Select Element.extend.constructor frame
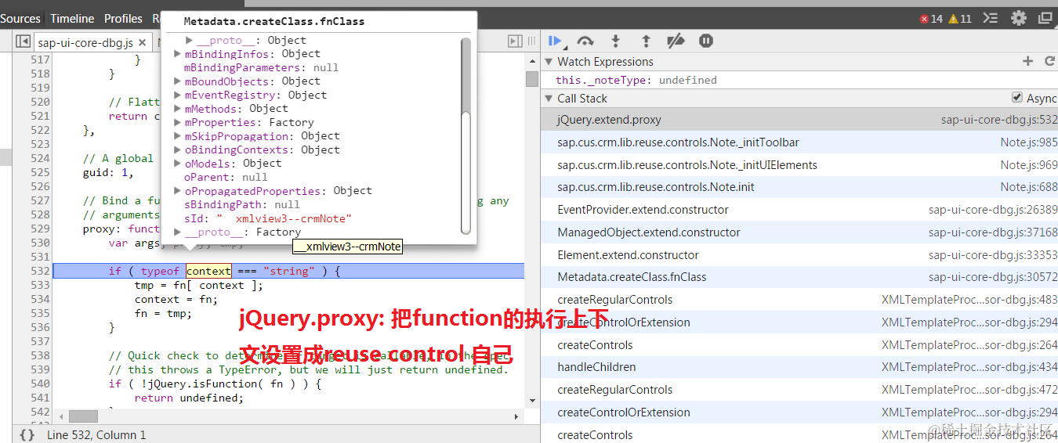Image resolution: width=1058 pixels, height=443 pixels. (799, 255)
